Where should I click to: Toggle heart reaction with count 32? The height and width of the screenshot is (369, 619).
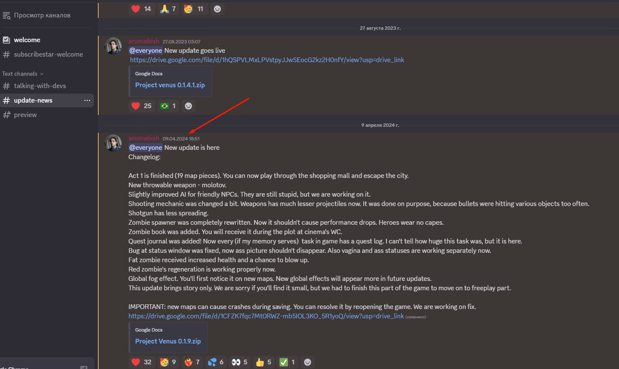tap(141, 362)
